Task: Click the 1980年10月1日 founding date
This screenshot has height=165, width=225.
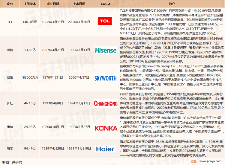Action: (x=53, y=127)
